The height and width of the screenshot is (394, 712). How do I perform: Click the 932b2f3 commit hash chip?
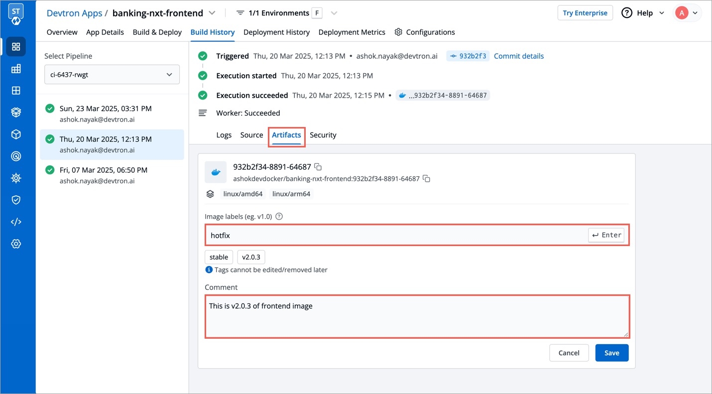coord(468,56)
